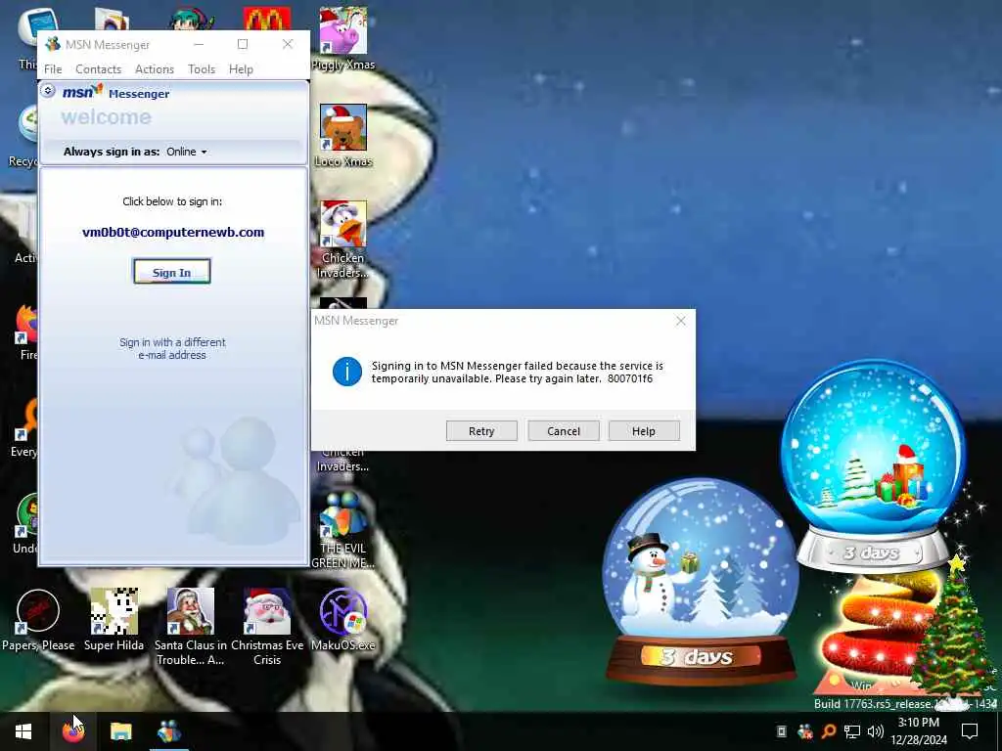Open the Help menu
Screen dimensions: 1002x751
coord(241,69)
